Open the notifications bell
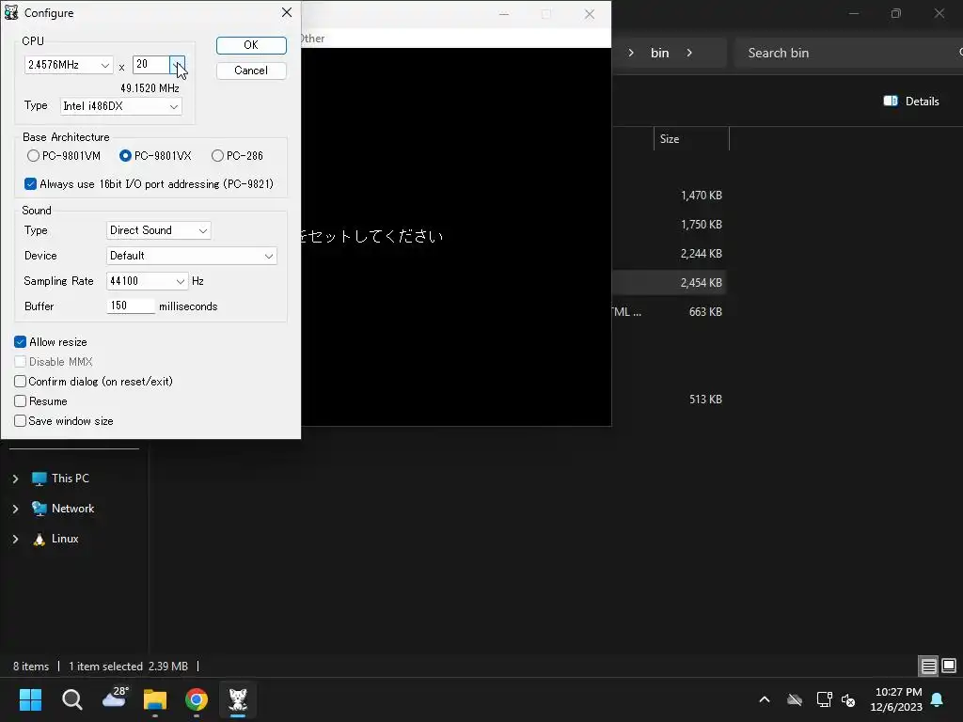963x722 pixels. 938,699
